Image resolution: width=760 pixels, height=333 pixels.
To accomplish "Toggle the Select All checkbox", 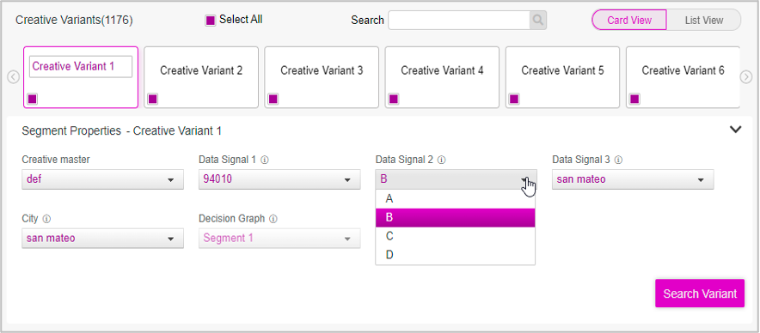I will 211,21.
